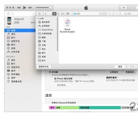The height and width of the screenshot is (116, 138).
Task: Click the 立即备份 button
Action: pos(114,72)
